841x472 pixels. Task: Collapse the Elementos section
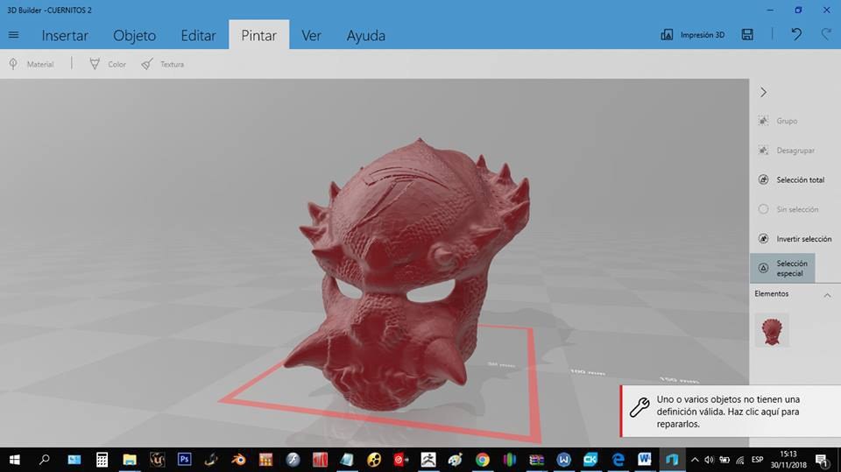pos(827,295)
